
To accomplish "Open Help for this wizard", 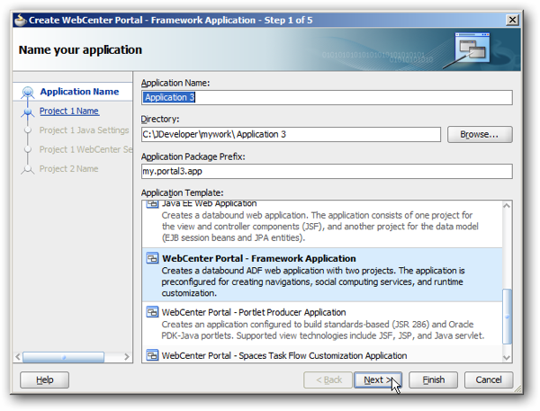I will (44, 380).
